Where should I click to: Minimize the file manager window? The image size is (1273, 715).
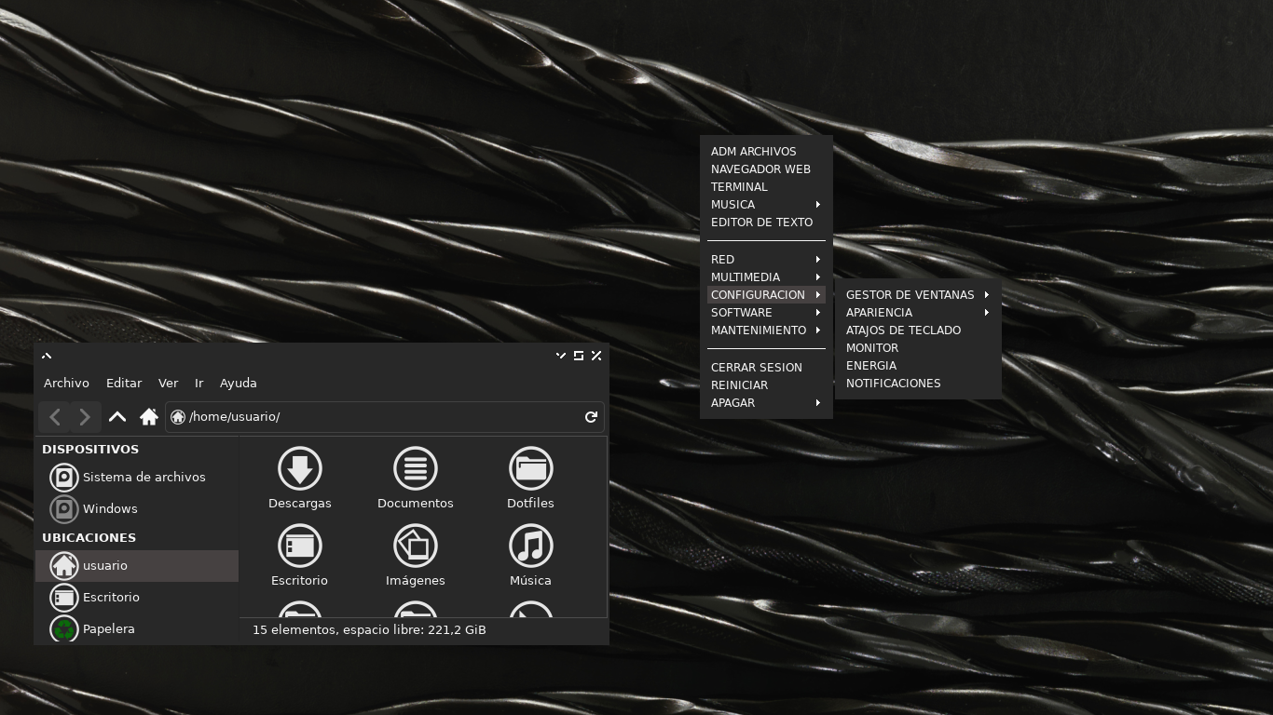coord(561,356)
